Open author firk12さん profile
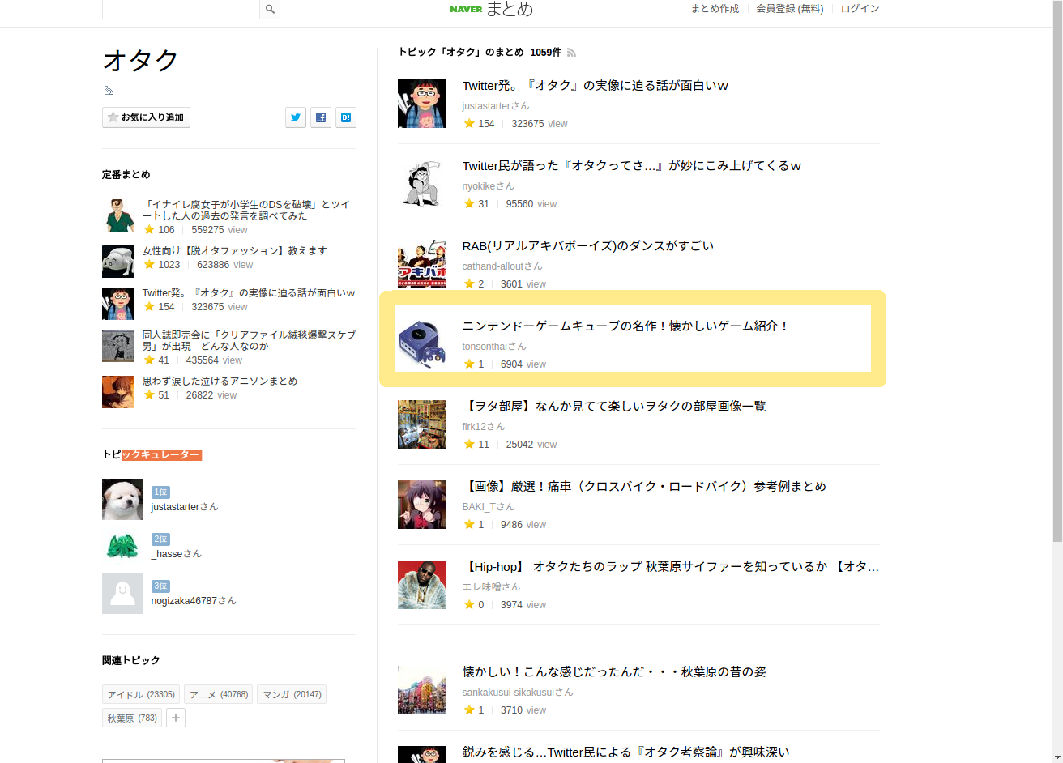Image resolution: width=1063 pixels, height=763 pixels. pos(483,427)
